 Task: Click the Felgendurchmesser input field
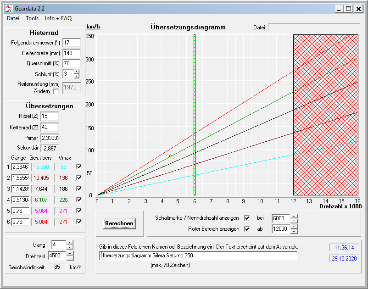coord(71,43)
